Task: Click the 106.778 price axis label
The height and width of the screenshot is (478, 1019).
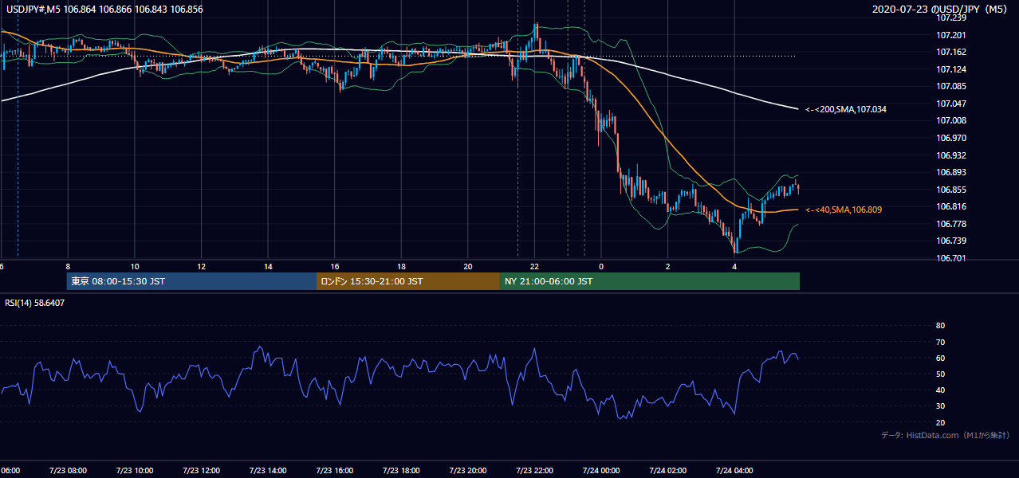Action: (952, 224)
